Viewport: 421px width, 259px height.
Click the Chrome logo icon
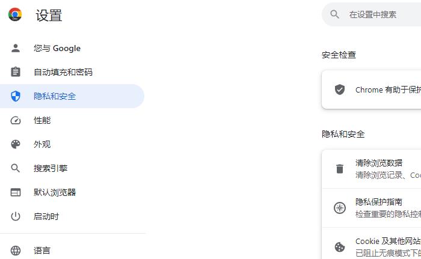pos(15,15)
